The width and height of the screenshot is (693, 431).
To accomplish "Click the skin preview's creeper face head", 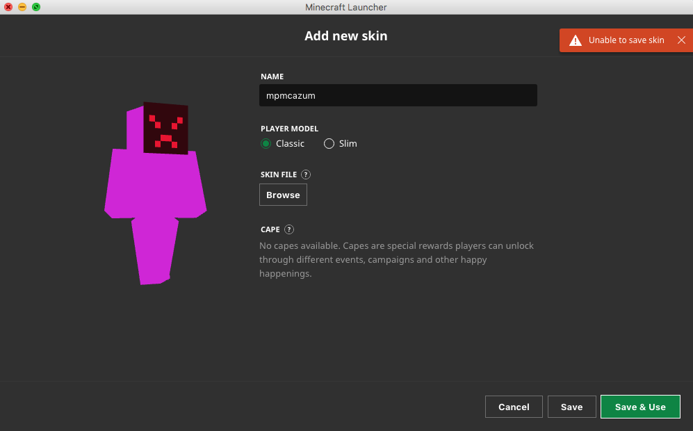I will (x=165, y=129).
